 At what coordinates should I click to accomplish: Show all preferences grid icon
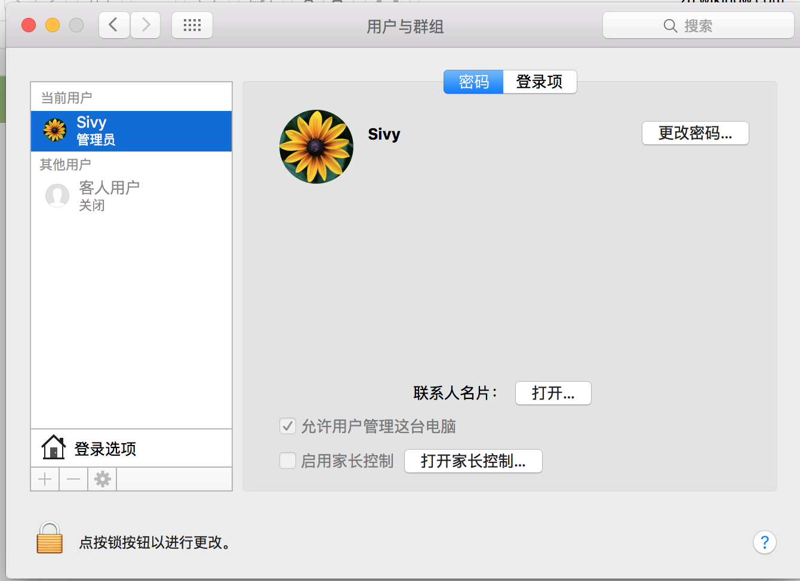click(x=192, y=26)
